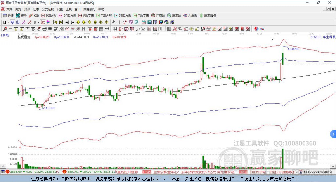Screen dimensions: 336x182
Task: Click the blue infinity loop icon
Action: (x=262, y=29)
